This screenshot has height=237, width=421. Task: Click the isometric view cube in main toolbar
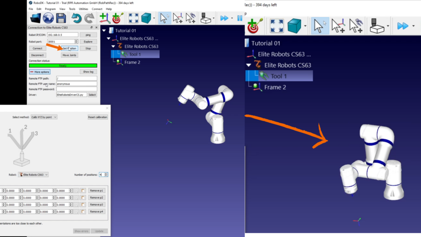pos(146,18)
